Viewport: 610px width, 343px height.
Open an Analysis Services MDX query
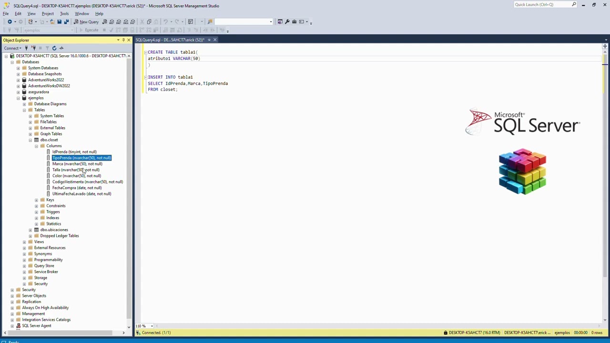click(x=112, y=21)
